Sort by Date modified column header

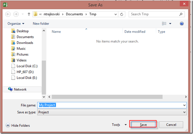pyautogui.click(x=135, y=32)
